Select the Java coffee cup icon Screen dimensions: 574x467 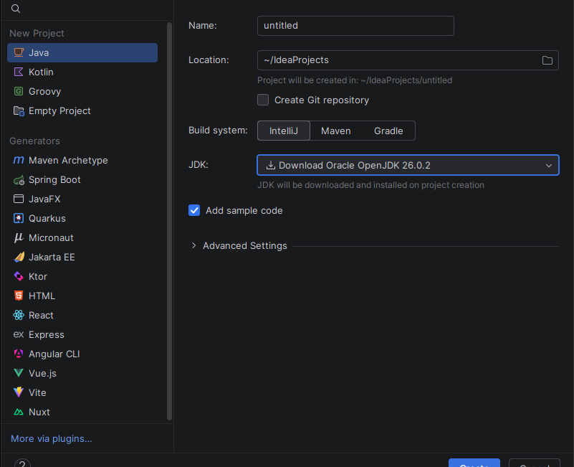tap(19, 52)
